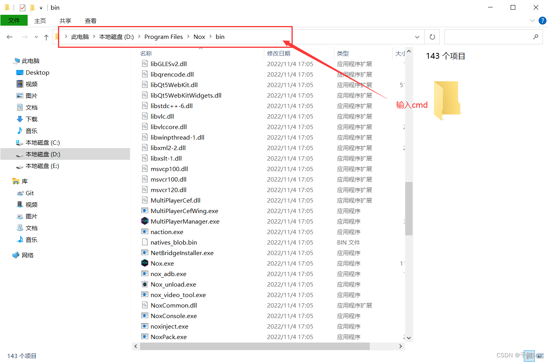Viewport: 548px width, 362px height.
Task: Go up one folder level
Action: pos(46,37)
